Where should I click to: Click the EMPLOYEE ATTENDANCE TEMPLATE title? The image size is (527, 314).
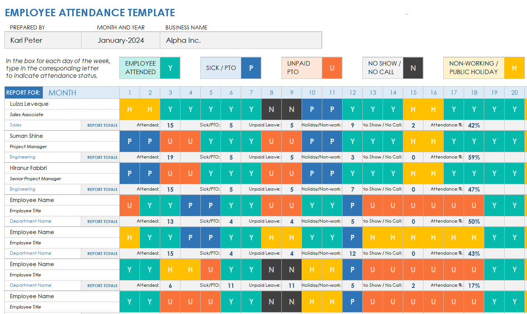tap(90, 13)
